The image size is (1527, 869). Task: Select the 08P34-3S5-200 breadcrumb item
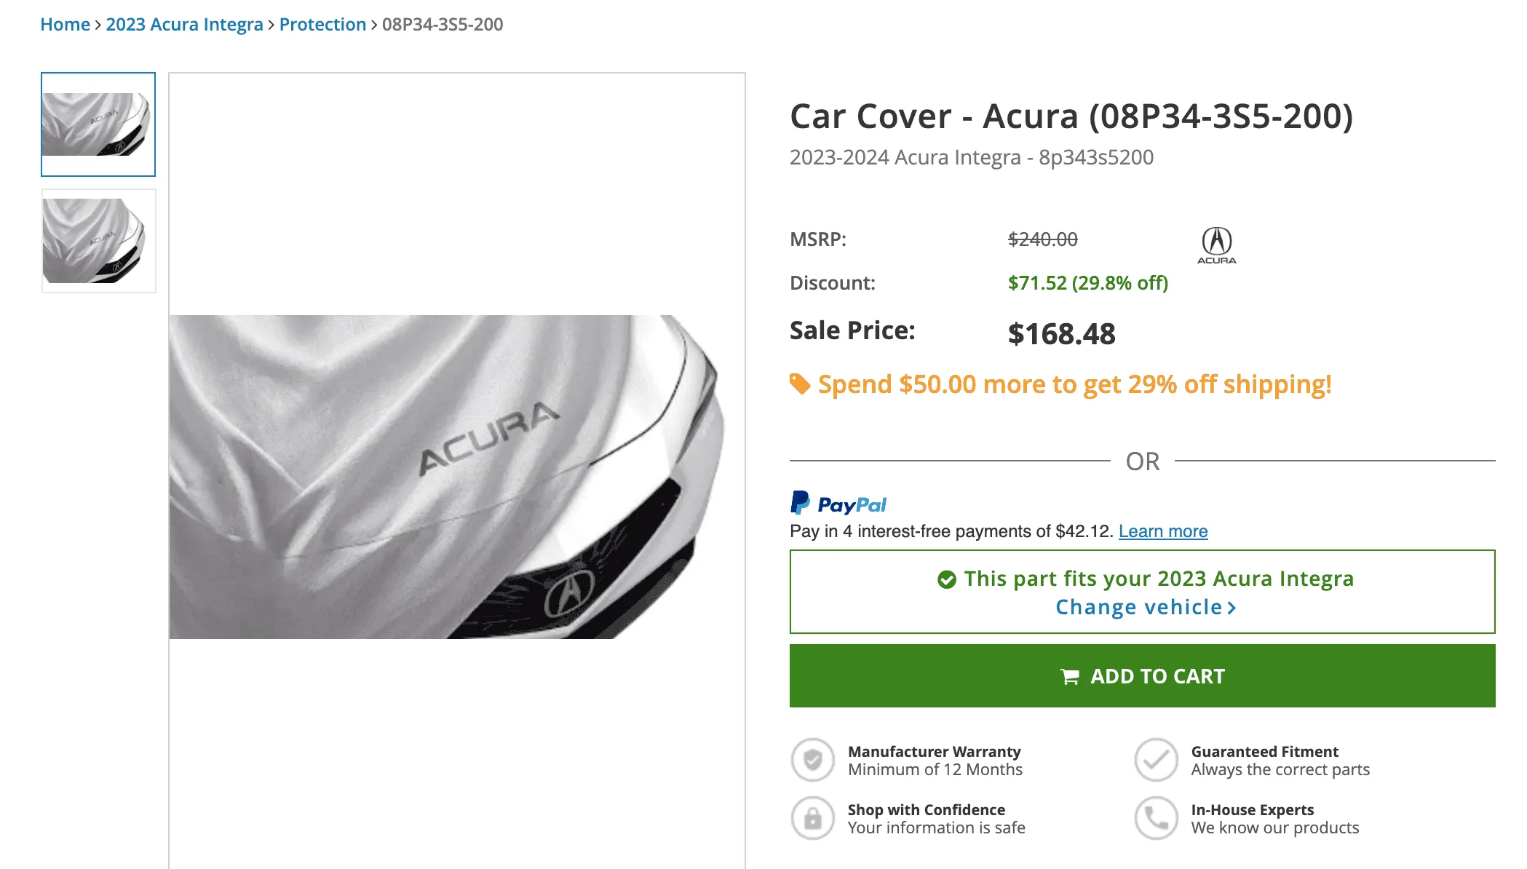441,24
